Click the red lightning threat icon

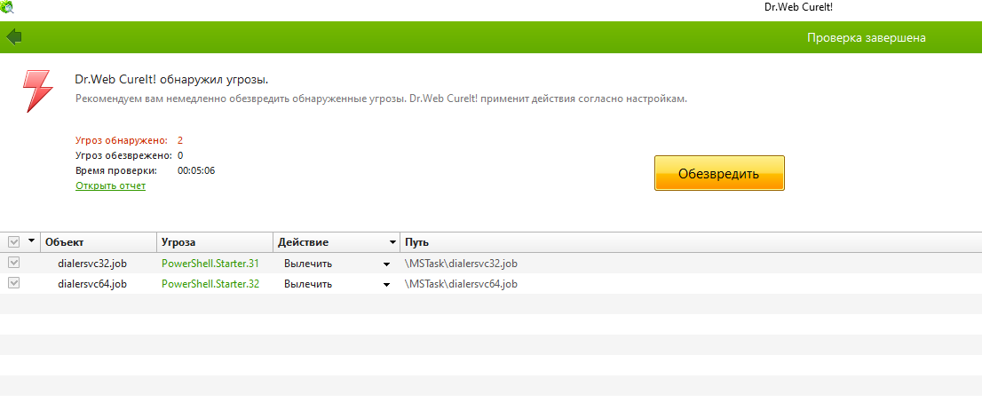point(37,91)
